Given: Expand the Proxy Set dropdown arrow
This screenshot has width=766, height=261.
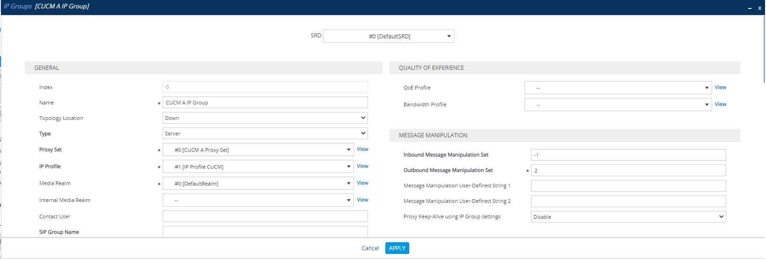Looking at the screenshot, I should click(349, 150).
